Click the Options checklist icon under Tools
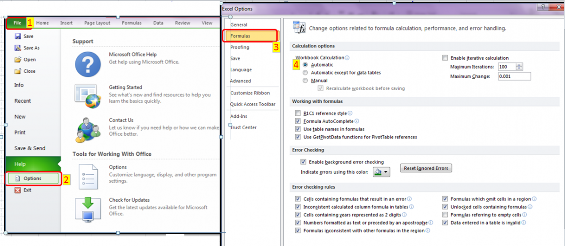The image size is (565, 246). [89, 177]
